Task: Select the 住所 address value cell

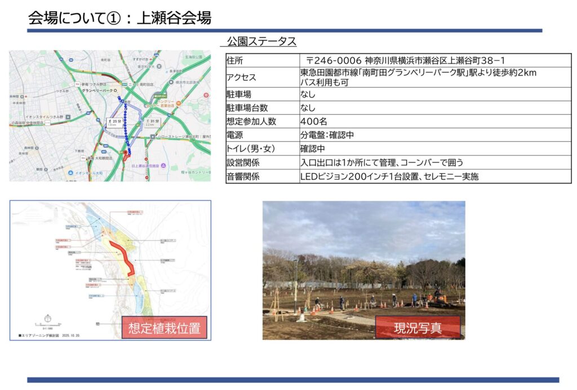Action: click(434, 60)
